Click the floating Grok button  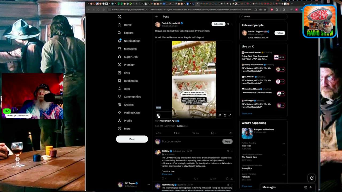(x=312, y=178)
